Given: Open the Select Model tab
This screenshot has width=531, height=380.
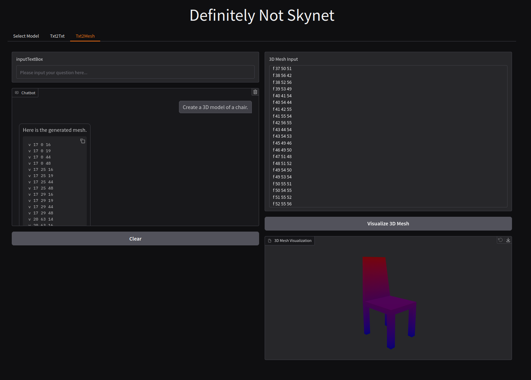Looking at the screenshot, I should pos(26,36).
